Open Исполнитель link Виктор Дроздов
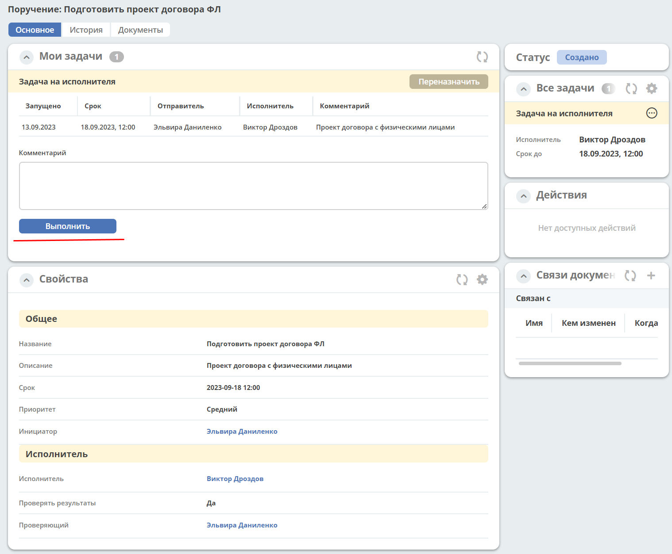Viewport: 672px width, 554px height. (235, 479)
